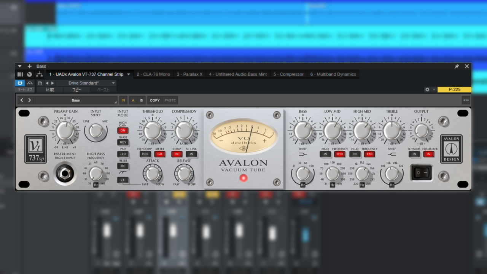Open the Bass preset name selector
This screenshot has height=274, width=487.
tap(76, 100)
